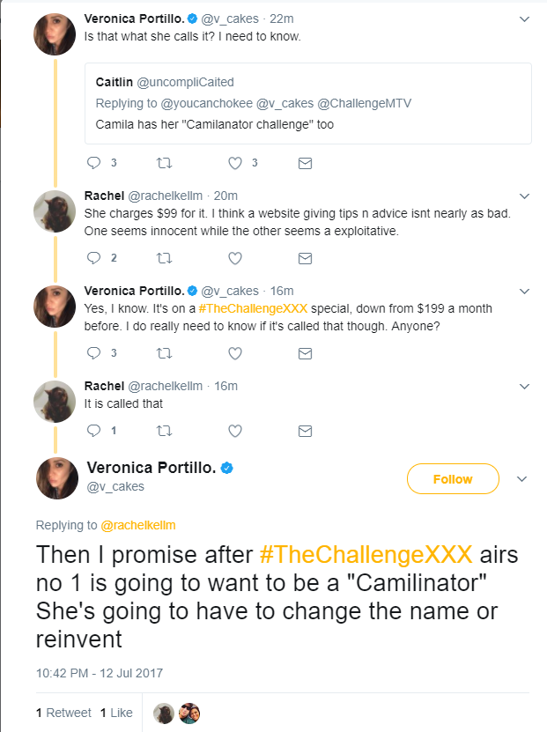Follow Veronica Portillo
The width and height of the screenshot is (547, 732).
click(453, 479)
